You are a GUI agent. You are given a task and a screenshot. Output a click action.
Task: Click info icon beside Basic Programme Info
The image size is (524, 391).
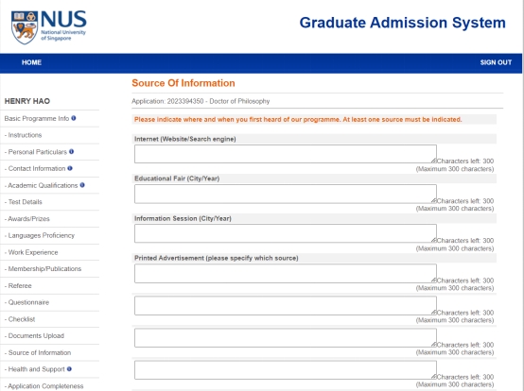click(x=74, y=118)
